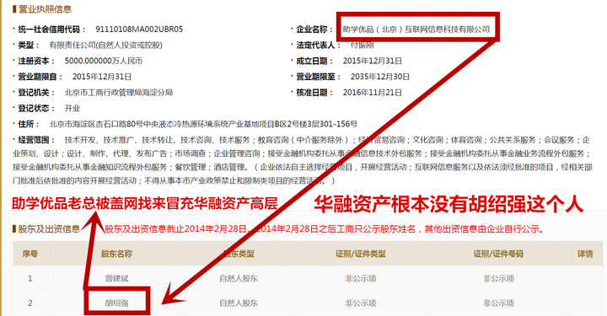Select company type 有限责任公司(自然人投资或控股)
Screen dimensions: 607x316
pyautogui.click(x=105, y=46)
